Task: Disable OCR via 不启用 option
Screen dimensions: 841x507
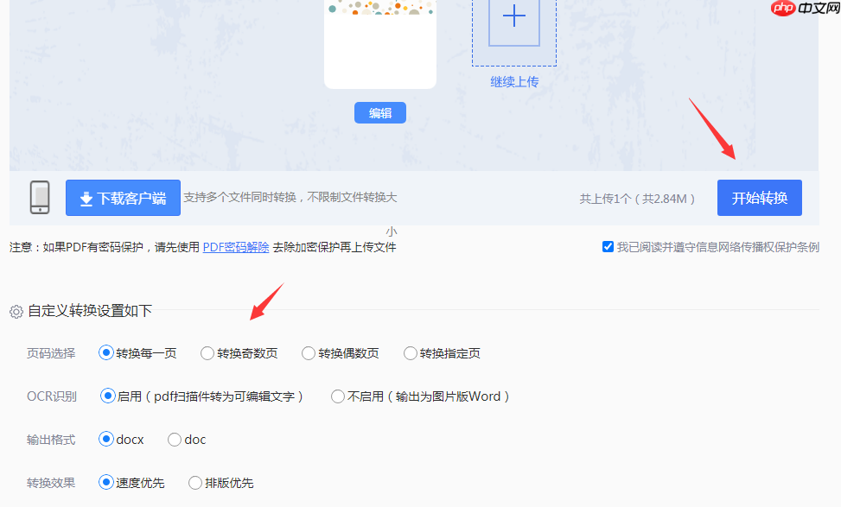Action: coord(337,396)
